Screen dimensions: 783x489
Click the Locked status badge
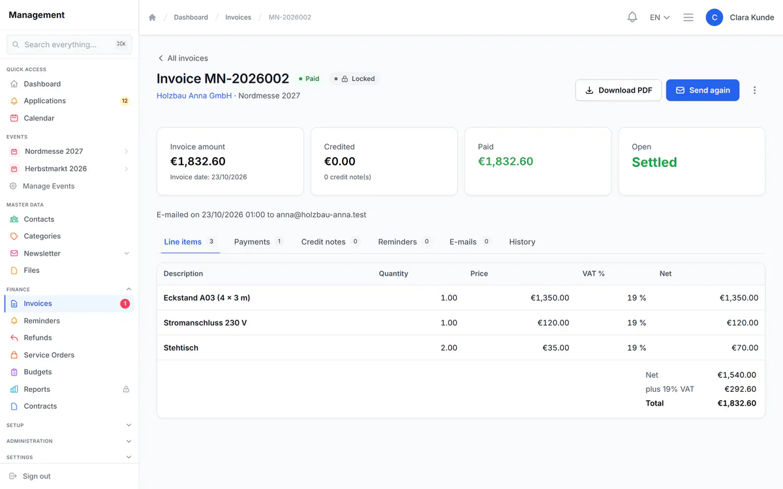click(x=354, y=79)
